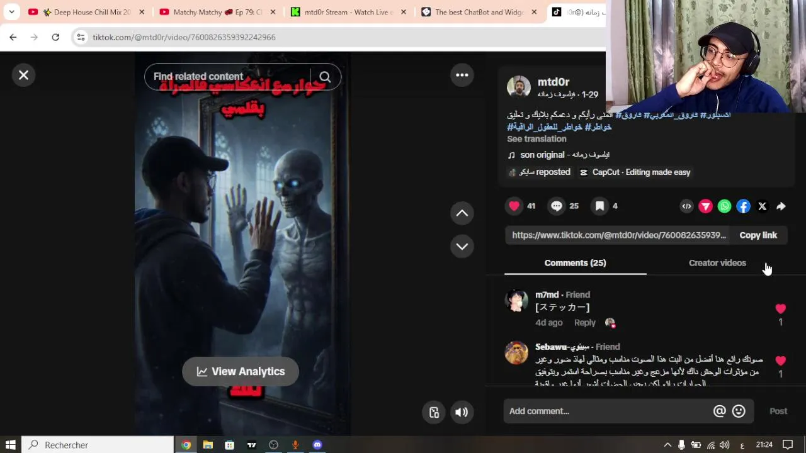Screen dimensions: 806x453
Task: Switch to Deep House Chill Mix tab
Action: [x=85, y=12]
